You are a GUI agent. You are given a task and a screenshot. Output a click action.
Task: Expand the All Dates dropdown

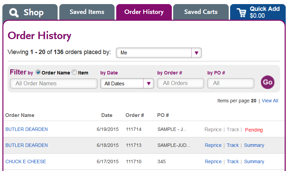pyautogui.click(x=127, y=83)
